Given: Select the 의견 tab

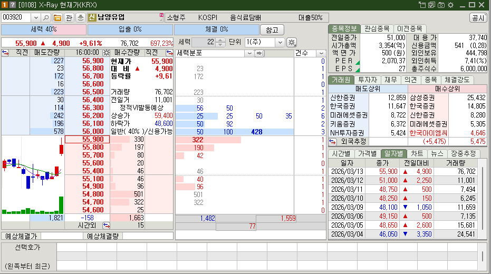Looking at the screenshot, I should 410,80.
